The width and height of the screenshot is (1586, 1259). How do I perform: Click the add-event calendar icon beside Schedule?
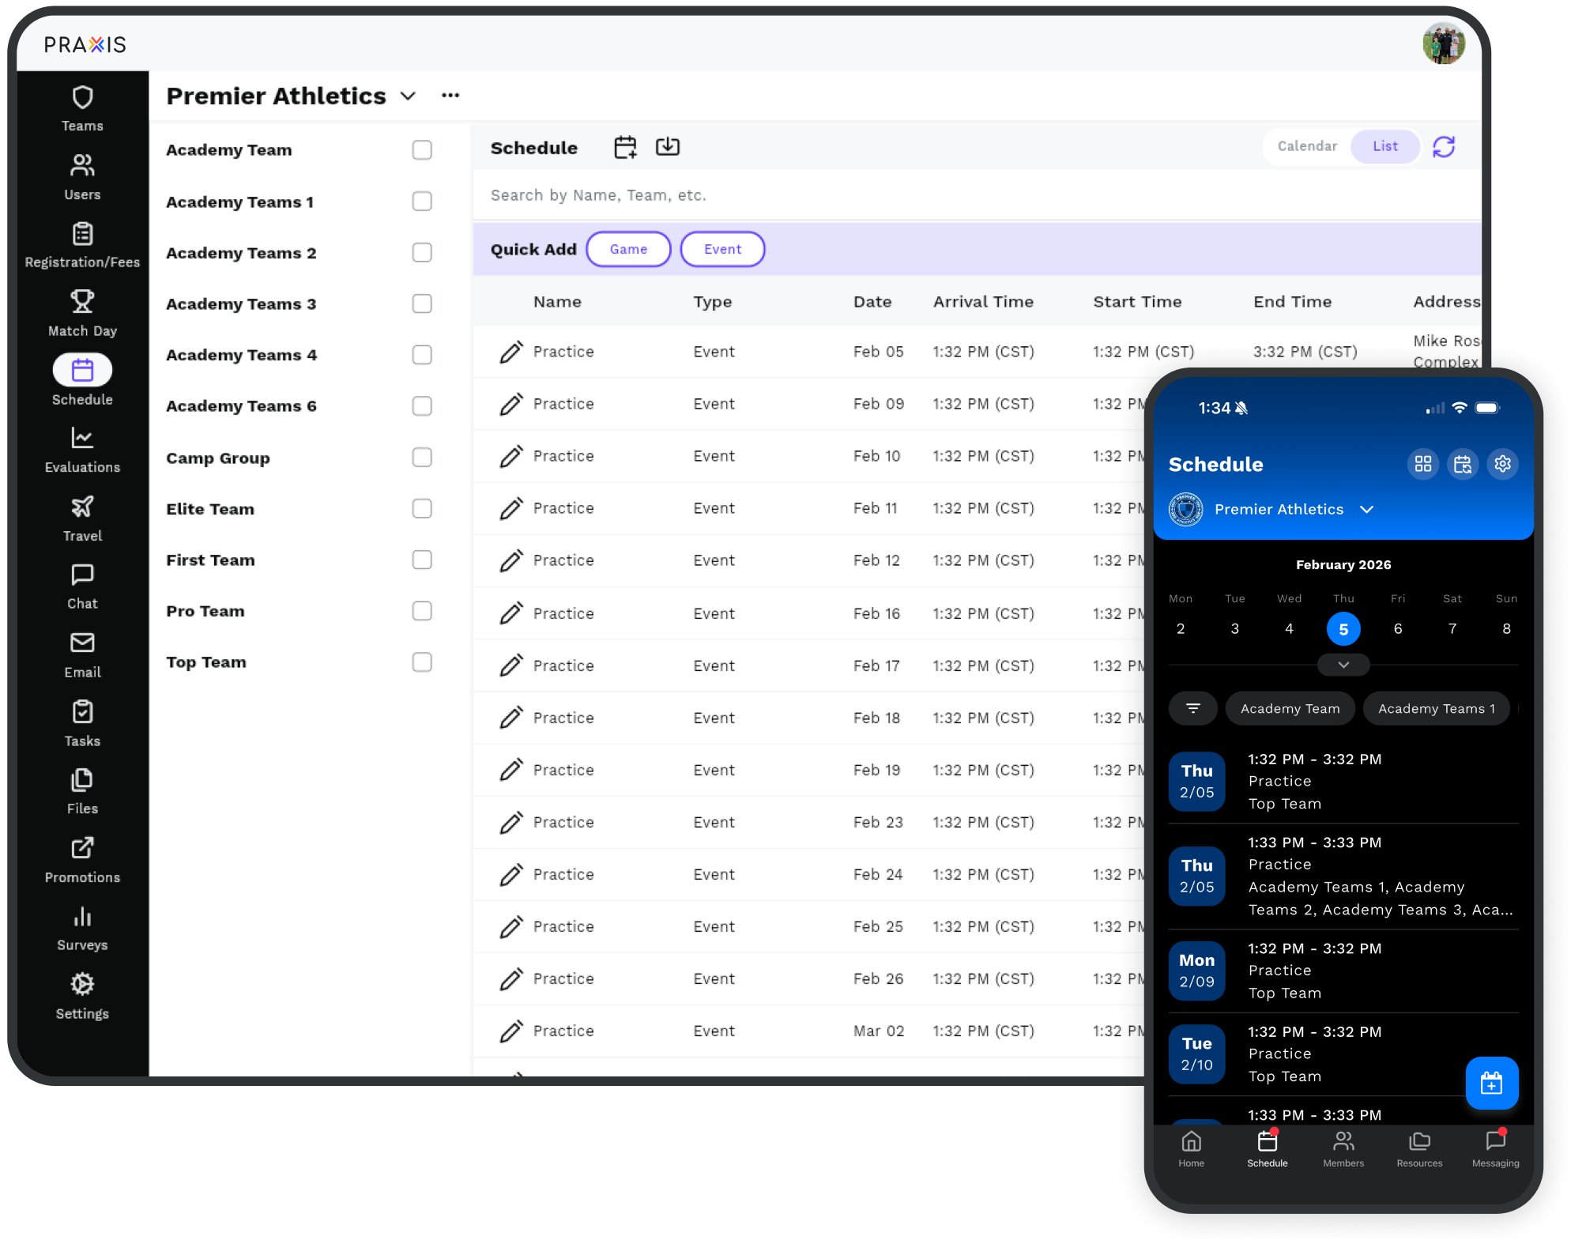625,147
